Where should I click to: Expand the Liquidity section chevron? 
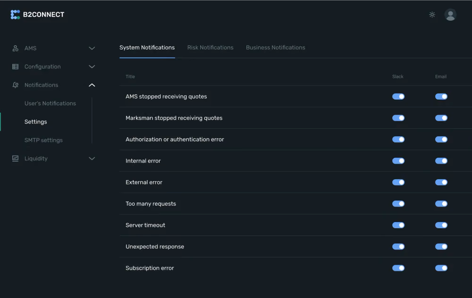92,158
